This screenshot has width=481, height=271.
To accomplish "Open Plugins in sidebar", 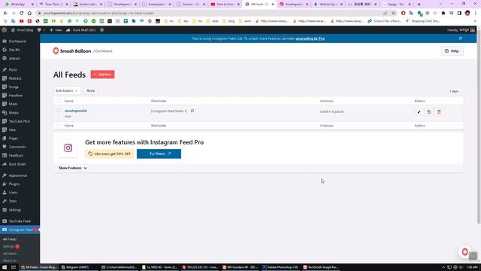I will 14,184.
